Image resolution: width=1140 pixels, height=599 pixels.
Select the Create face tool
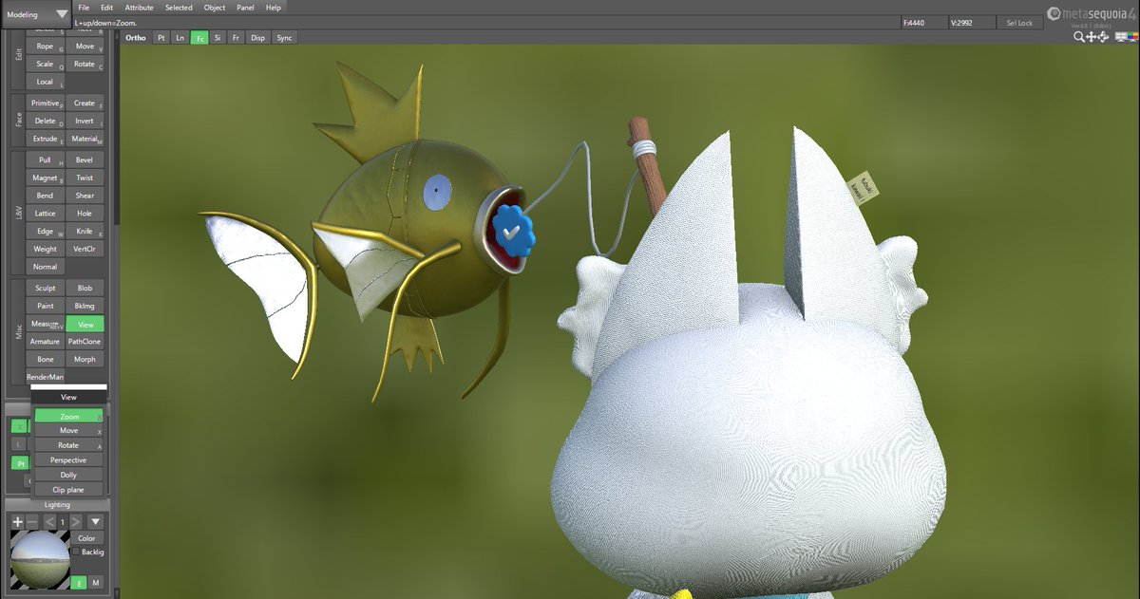(x=85, y=103)
